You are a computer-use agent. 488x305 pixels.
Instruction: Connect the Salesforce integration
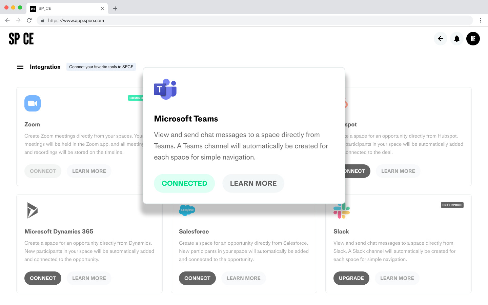point(197,278)
